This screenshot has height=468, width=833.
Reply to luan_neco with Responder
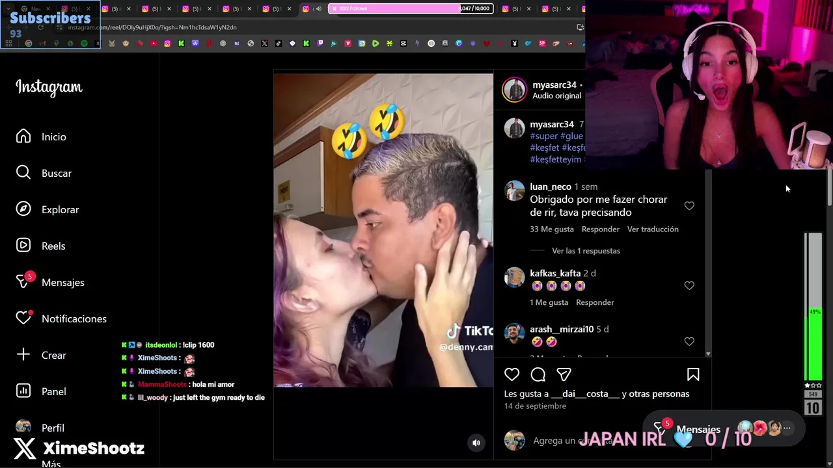[x=600, y=229]
